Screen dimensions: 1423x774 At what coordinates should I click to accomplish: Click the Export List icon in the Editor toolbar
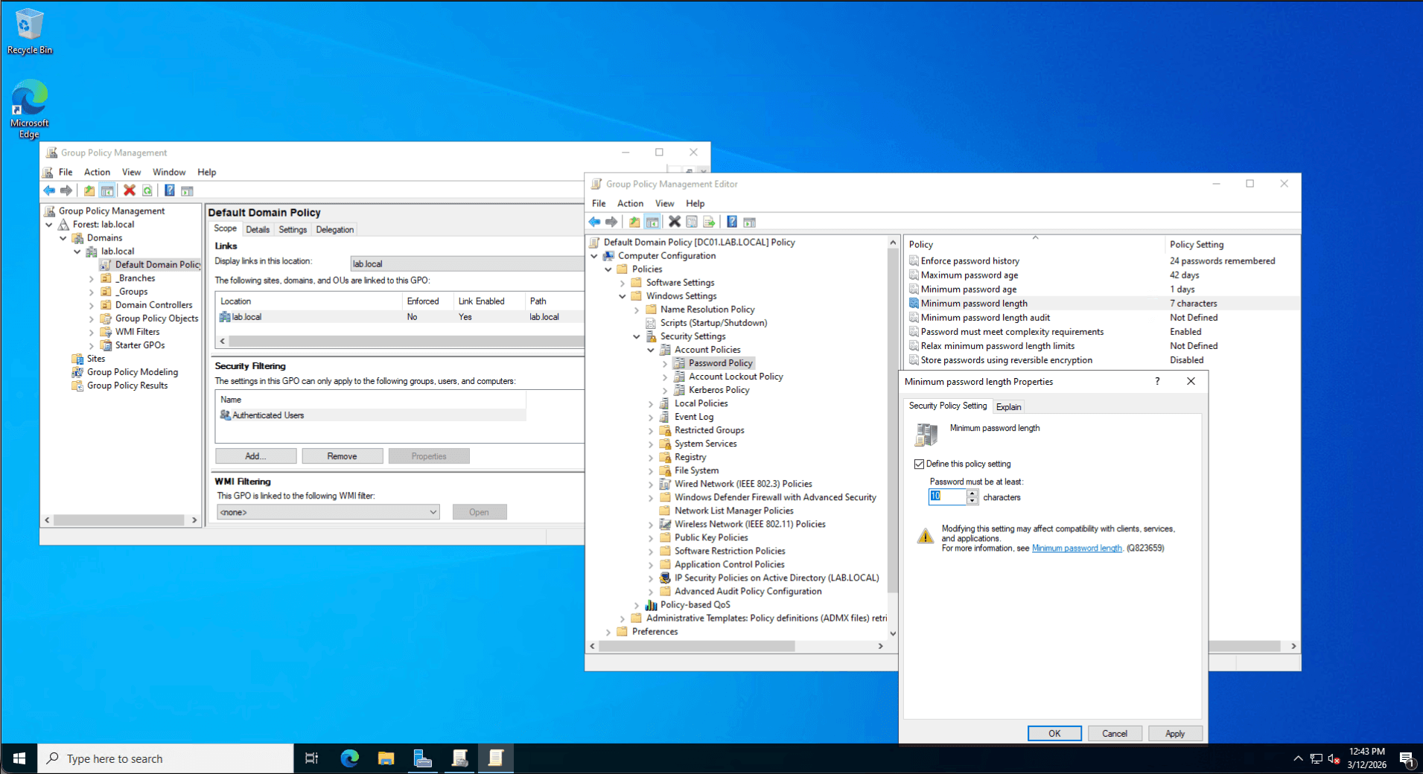(709, 222)
